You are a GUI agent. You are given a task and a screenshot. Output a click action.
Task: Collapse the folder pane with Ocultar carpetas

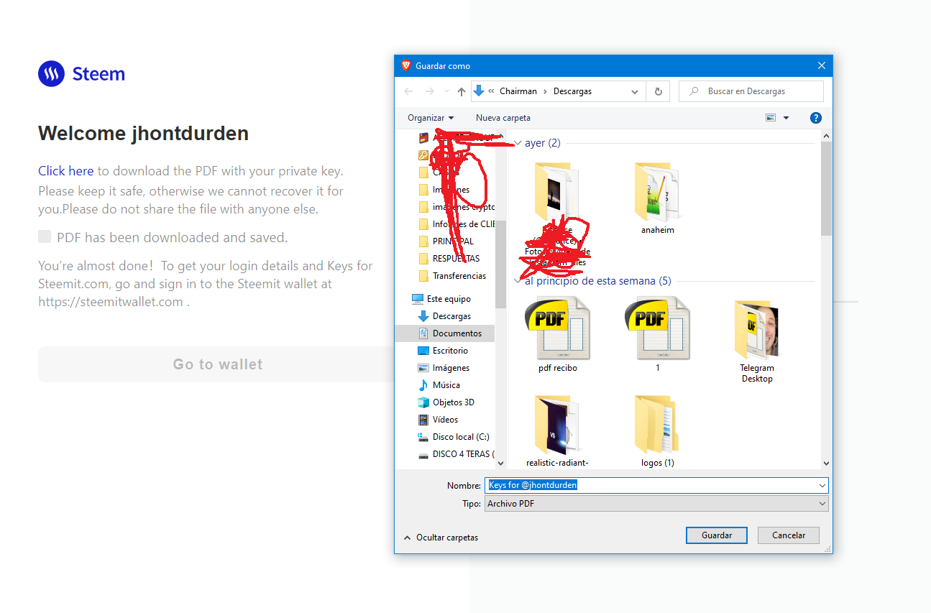(441, 538)
